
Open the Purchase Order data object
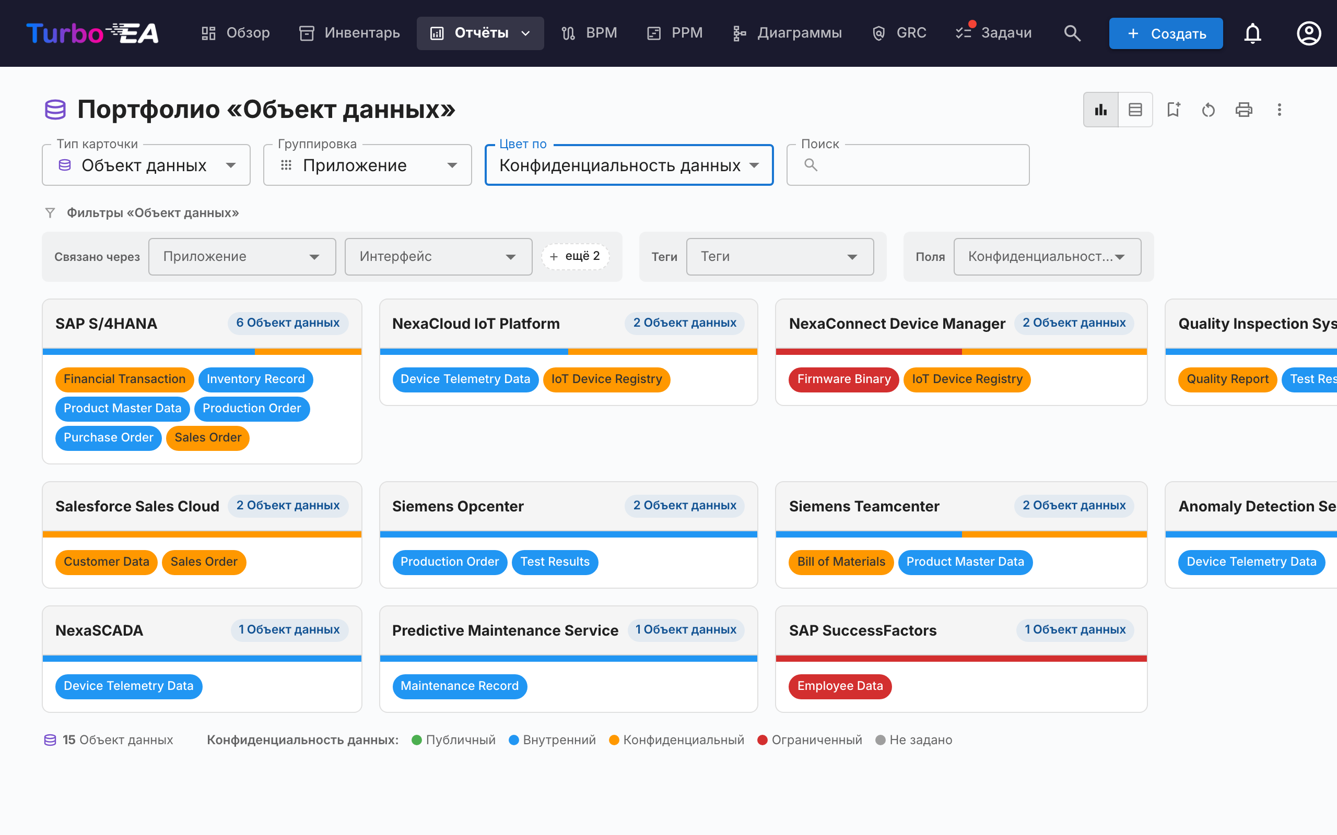click(108, 438)
